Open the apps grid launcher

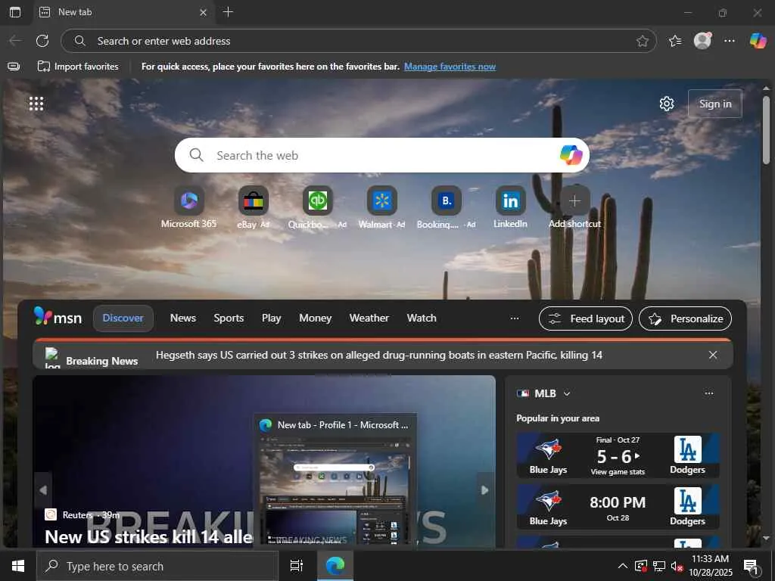pyautogui.click(x=36, y=104)
